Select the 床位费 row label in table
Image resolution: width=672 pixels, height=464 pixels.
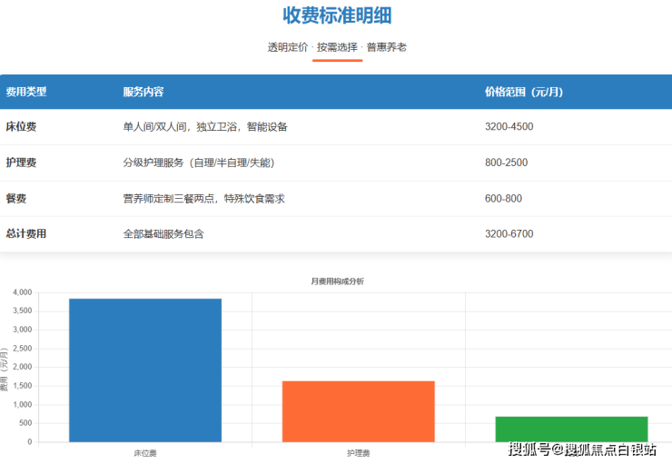pyautogui.click(x=21, y=127)
